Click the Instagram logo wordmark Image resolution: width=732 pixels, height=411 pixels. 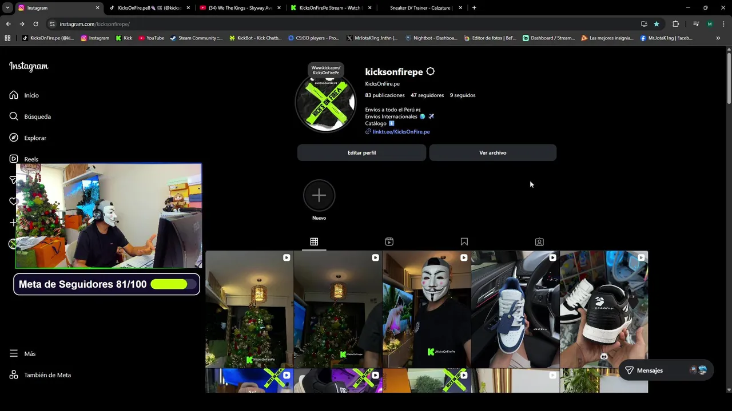(x=29, y=66)
